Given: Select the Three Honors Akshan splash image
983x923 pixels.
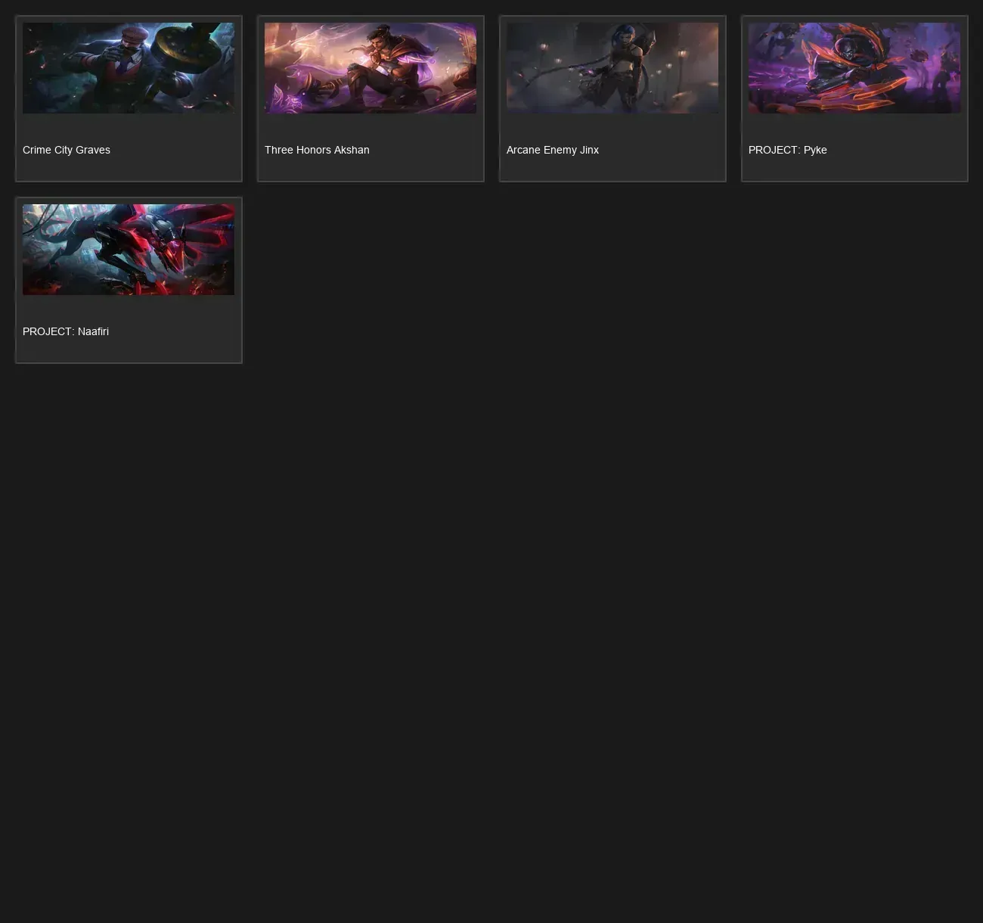Looking at the screenshot, I should click(x=371, y=68).
